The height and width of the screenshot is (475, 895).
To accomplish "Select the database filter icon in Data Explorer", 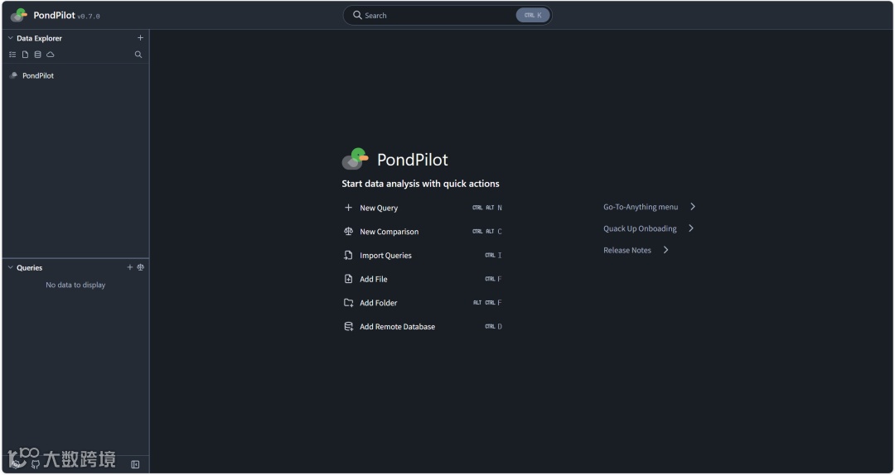I will (x=37, y=55).
